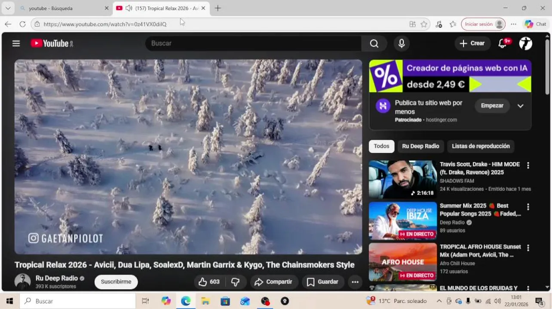The image size is (552, 309).
Task: Open YouTube notifications bell
Action: 503,43
